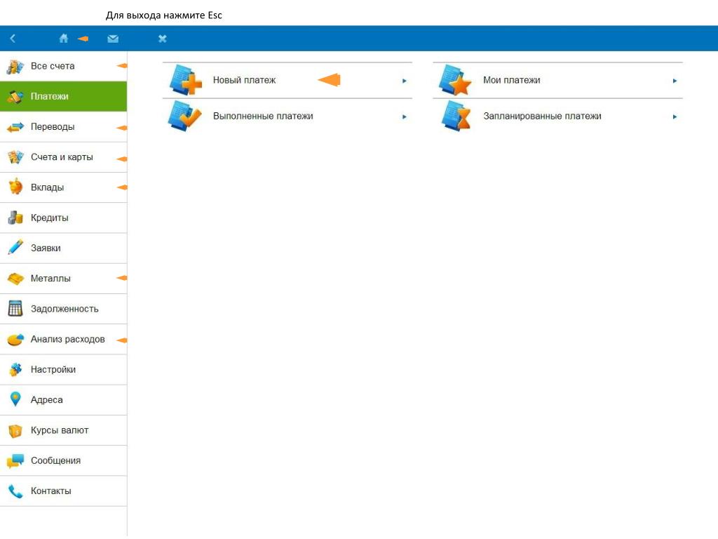Open the home page via house icon
Image resolution: width=718 pixels, height=539 pixels.
coord(64,39)
